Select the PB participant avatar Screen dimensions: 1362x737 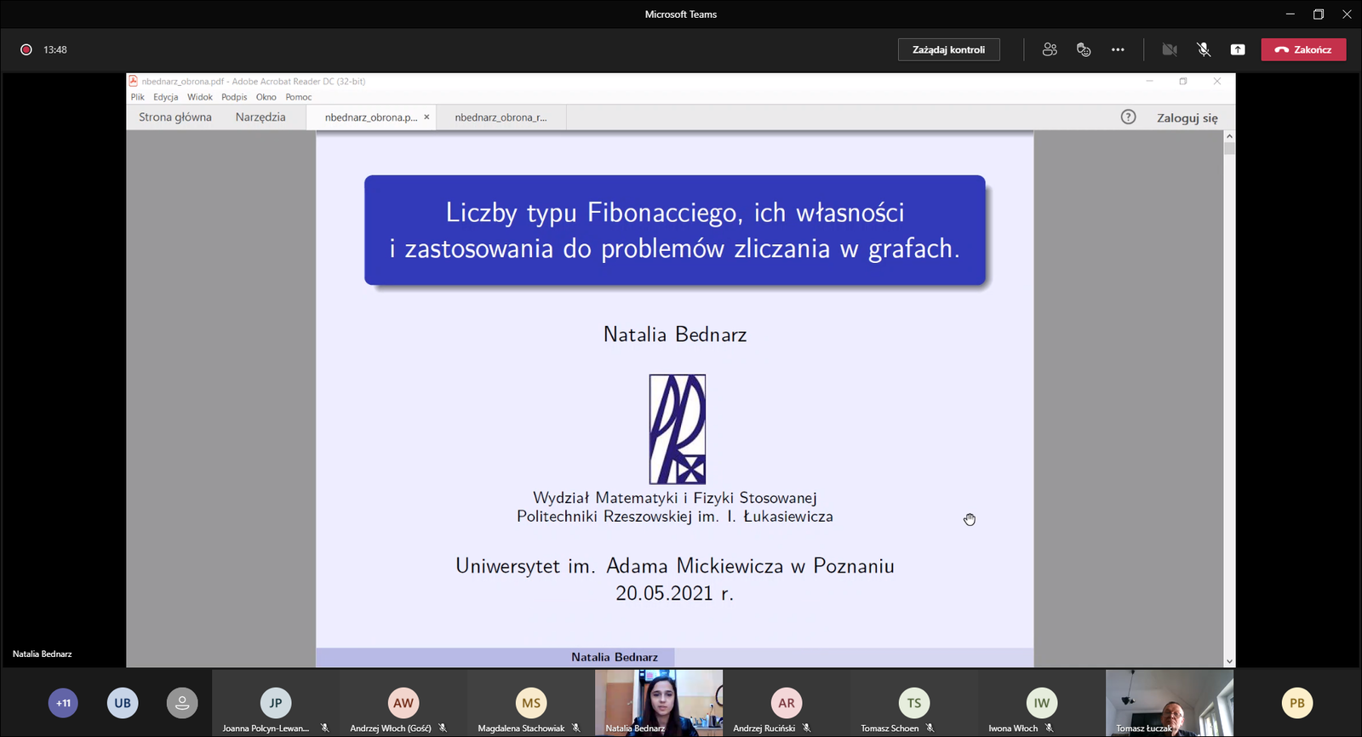click(x=1296, y=703)
